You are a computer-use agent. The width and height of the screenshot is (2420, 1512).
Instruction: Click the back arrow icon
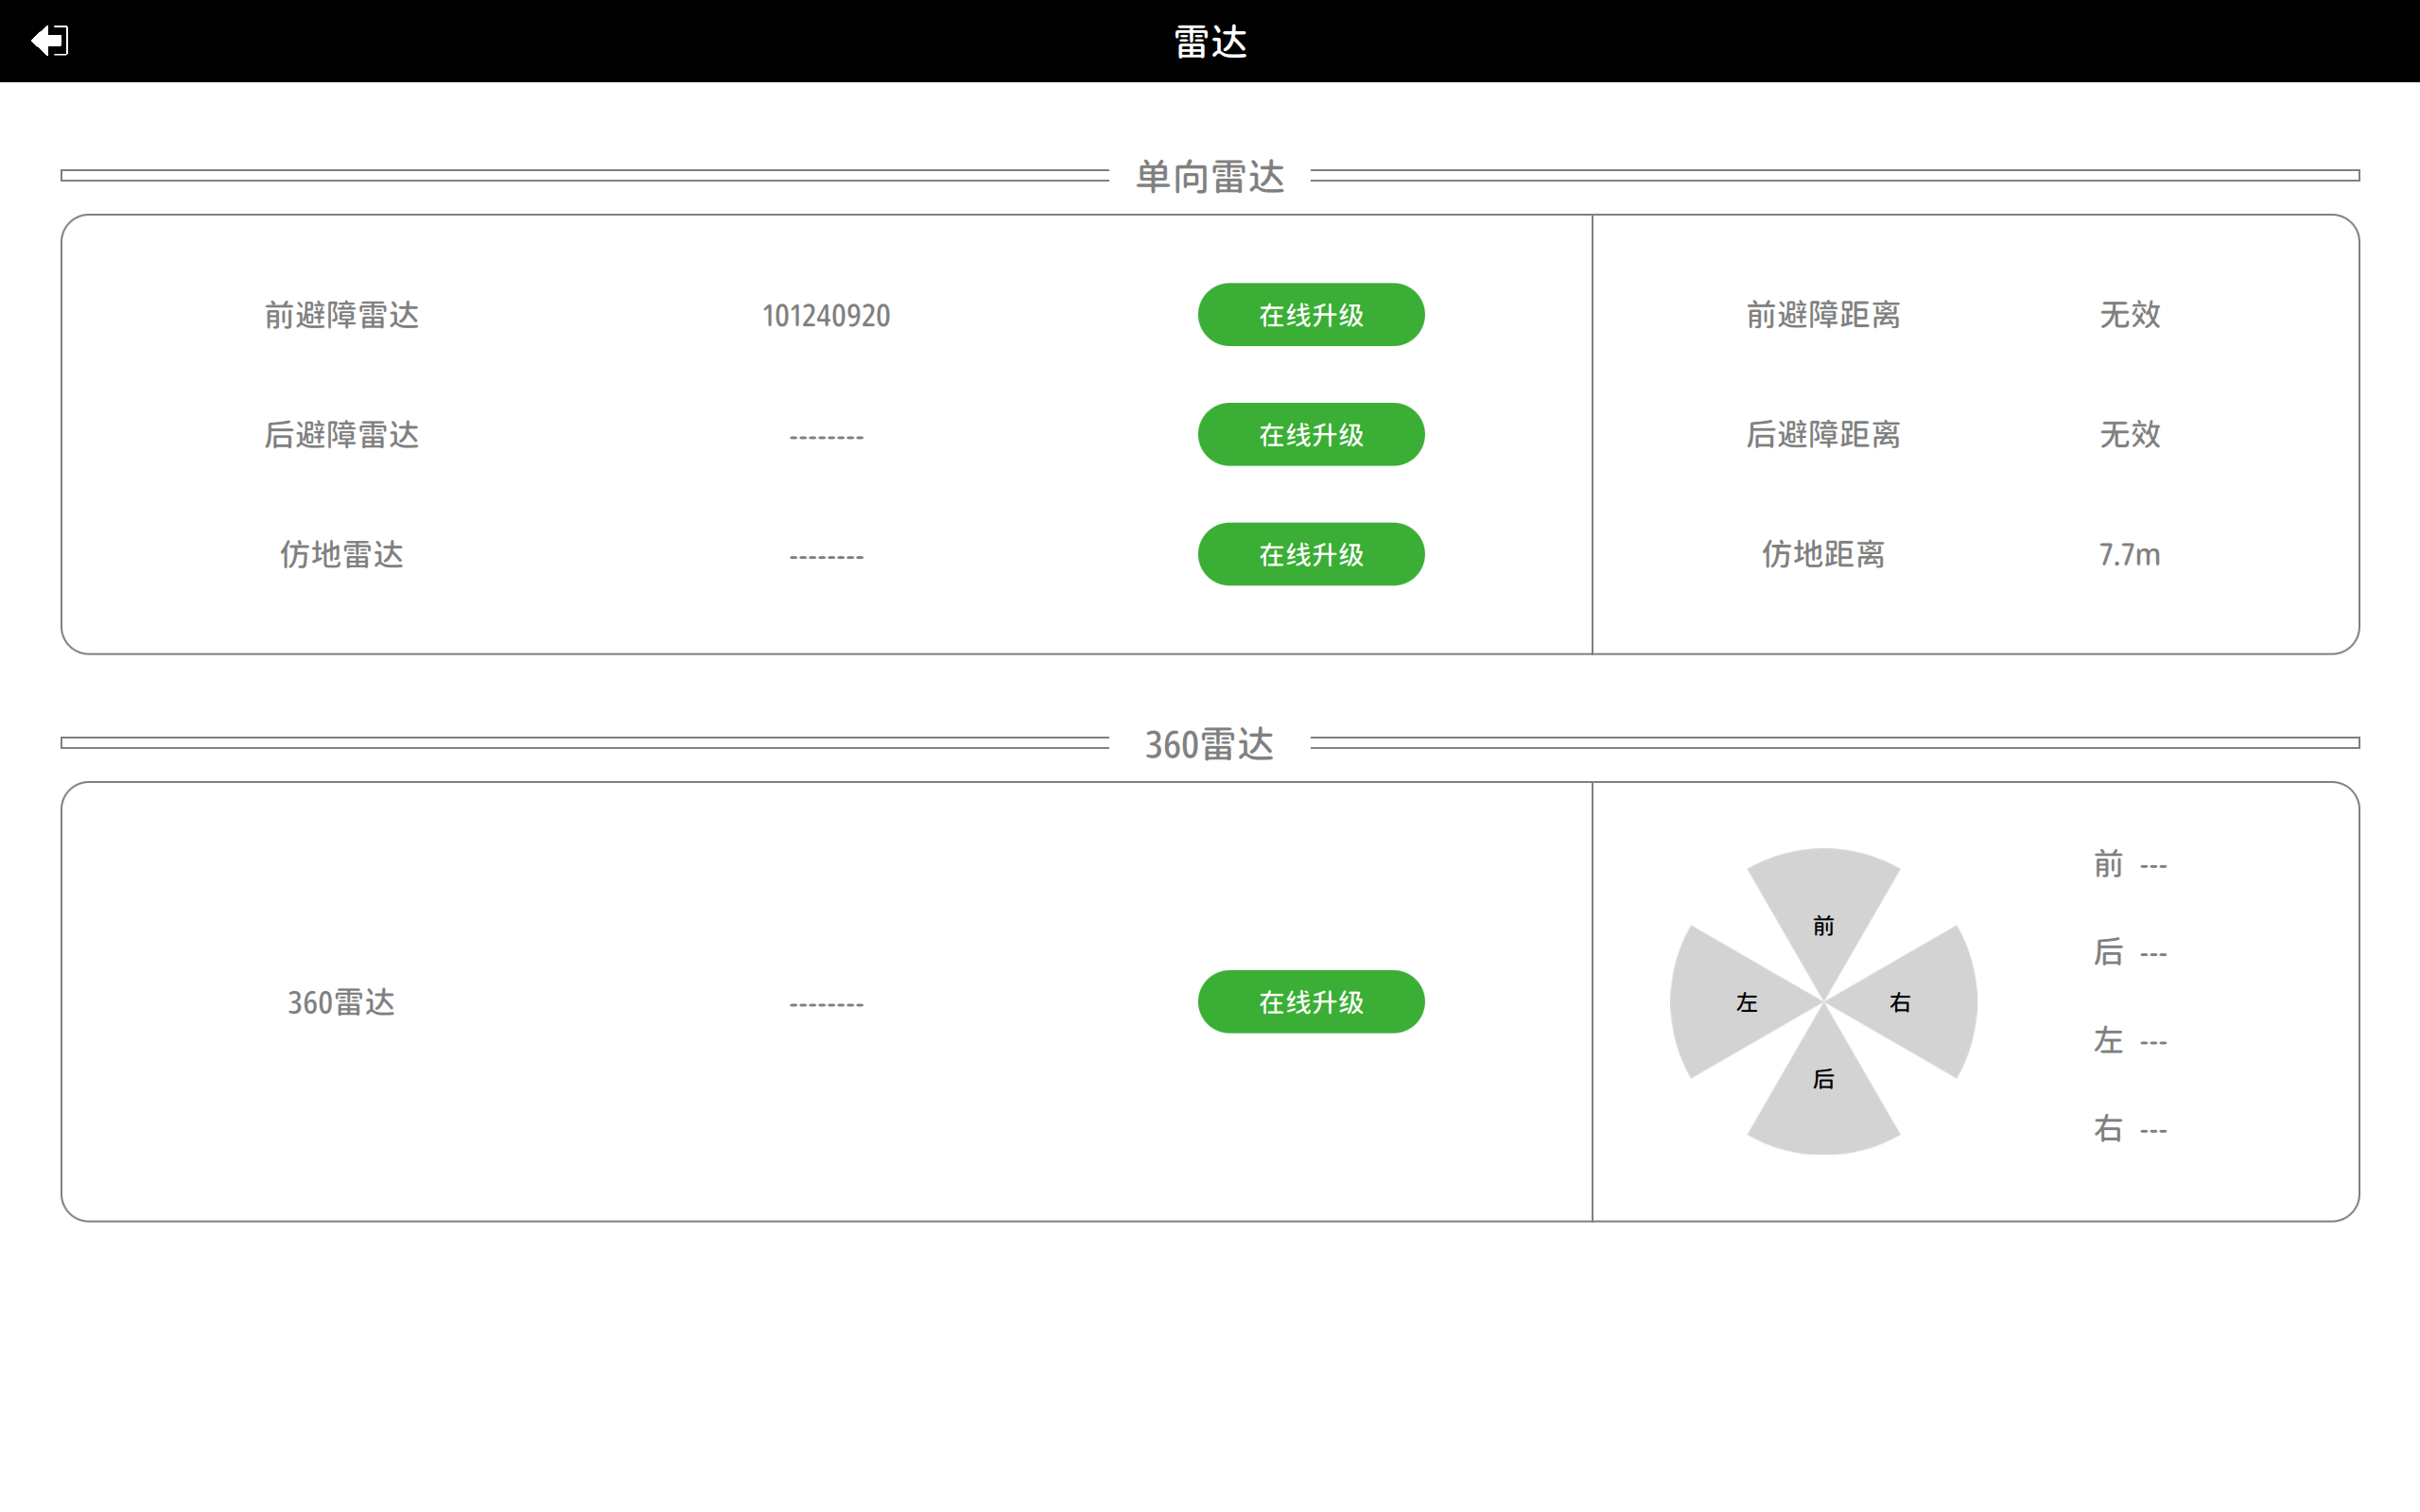pos(49,41)
